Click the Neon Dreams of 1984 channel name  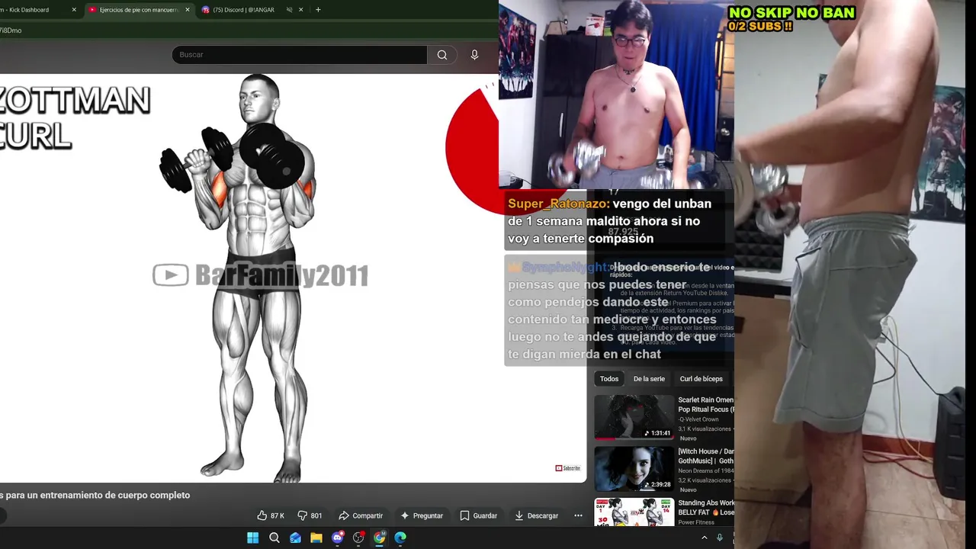coord(706,470)
